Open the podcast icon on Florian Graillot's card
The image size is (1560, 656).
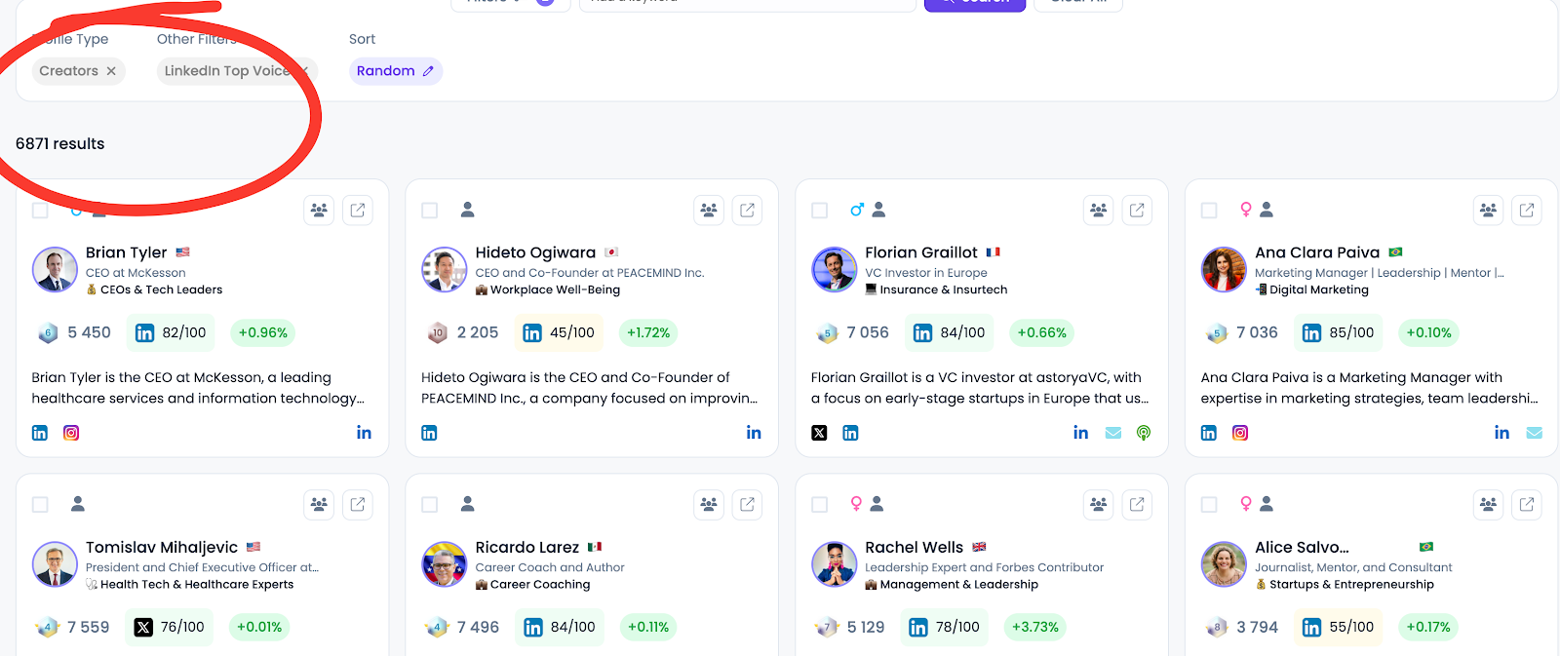[1144, 433]
